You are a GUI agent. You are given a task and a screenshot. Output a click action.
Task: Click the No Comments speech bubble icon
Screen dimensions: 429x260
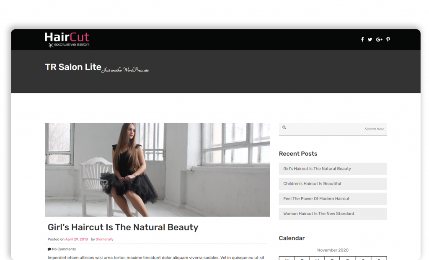[49, 249]
